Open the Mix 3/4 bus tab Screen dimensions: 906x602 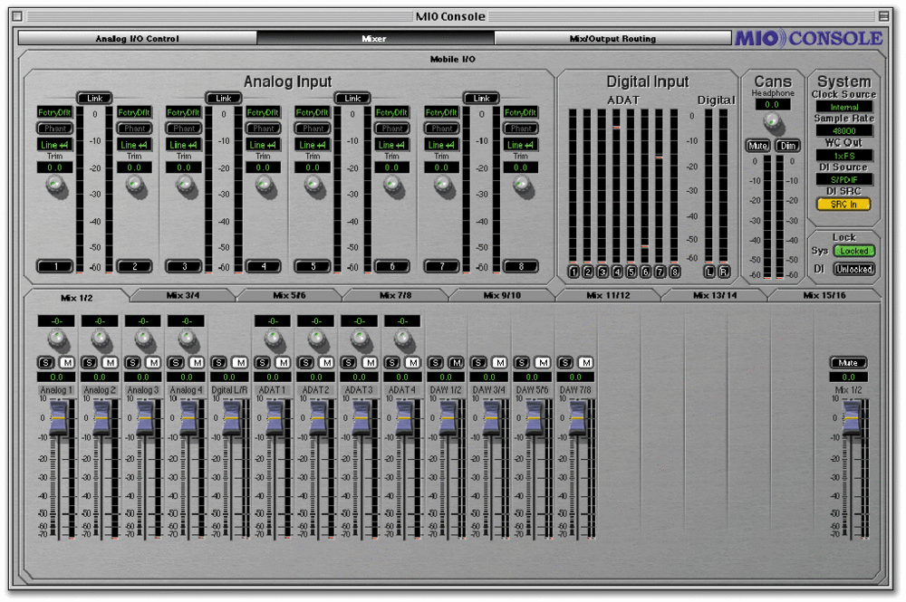click(183, 295)
